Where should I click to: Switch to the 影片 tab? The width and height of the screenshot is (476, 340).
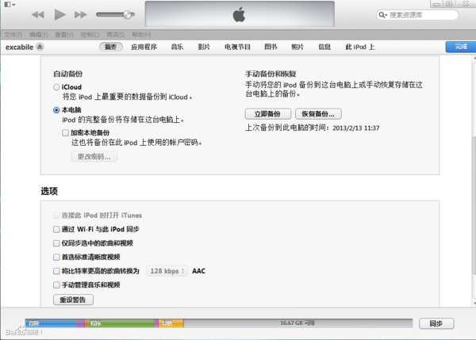(x=204, y=47)
